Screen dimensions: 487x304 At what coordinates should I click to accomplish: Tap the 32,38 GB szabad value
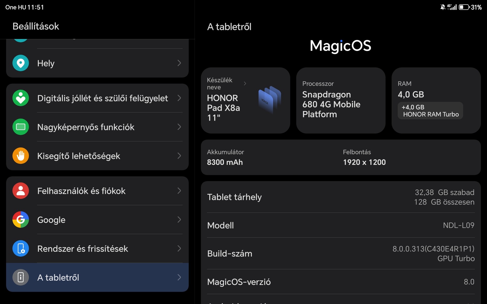445,192
